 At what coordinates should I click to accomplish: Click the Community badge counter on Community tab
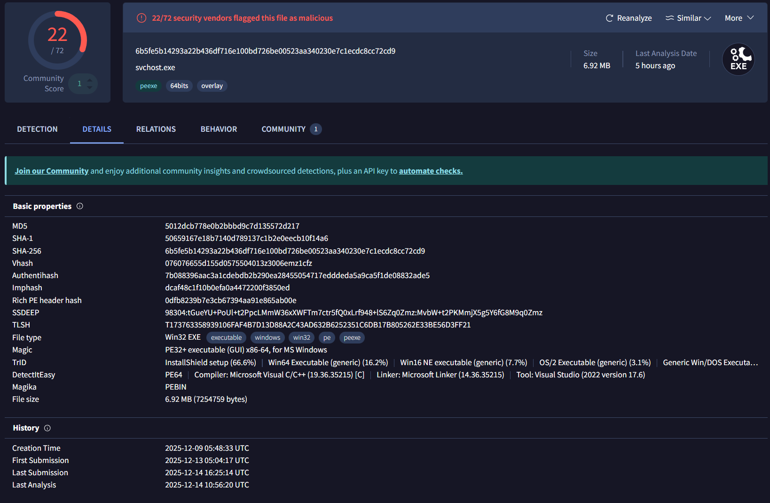(316, 129)
